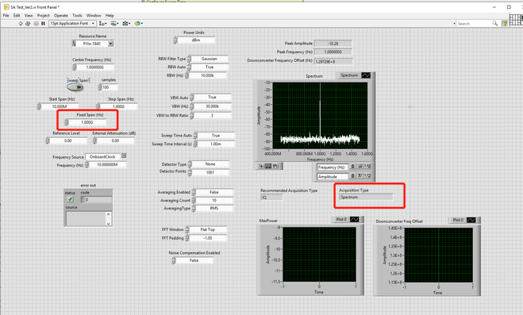Open the Resource Name PXIe-5840 dropdown arrow
The image size is (523, 315).
tap(111, 44)
